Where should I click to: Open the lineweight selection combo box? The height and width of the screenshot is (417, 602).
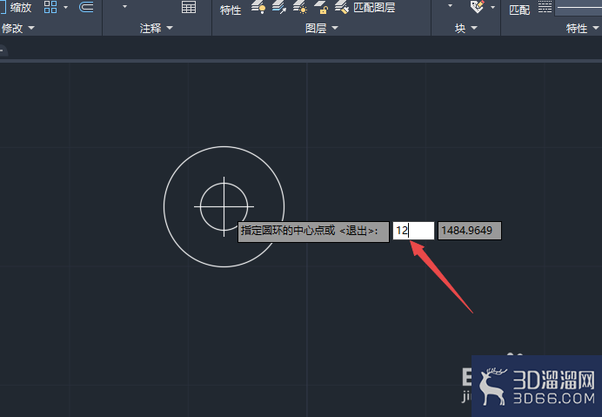pos(579,8)
